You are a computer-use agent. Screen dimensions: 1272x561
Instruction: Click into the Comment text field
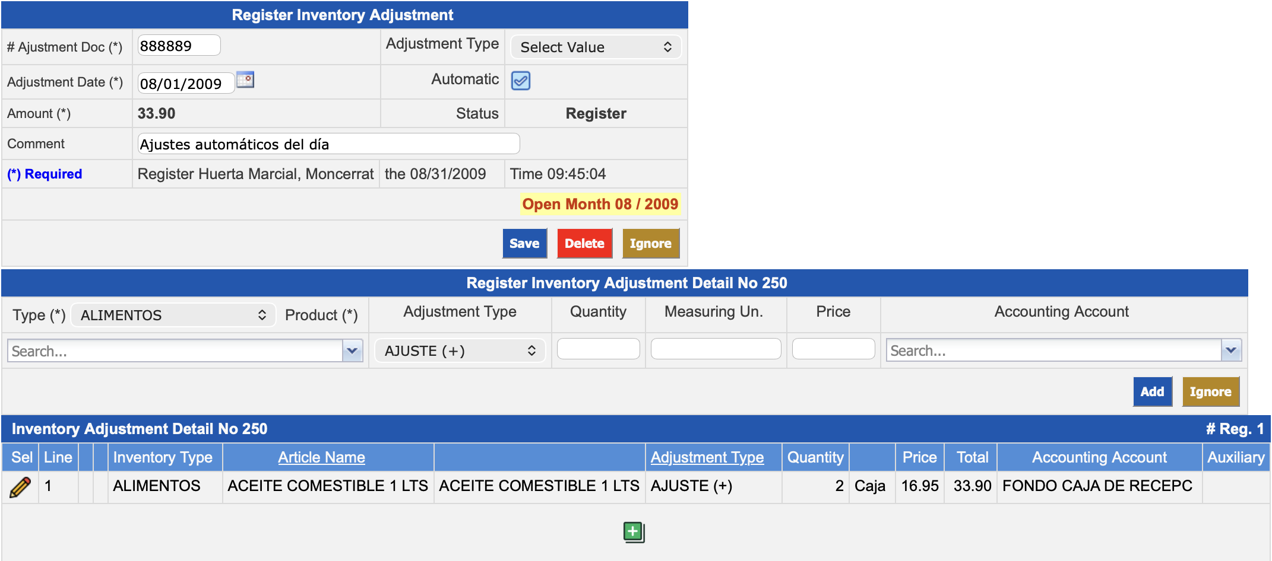328,144
